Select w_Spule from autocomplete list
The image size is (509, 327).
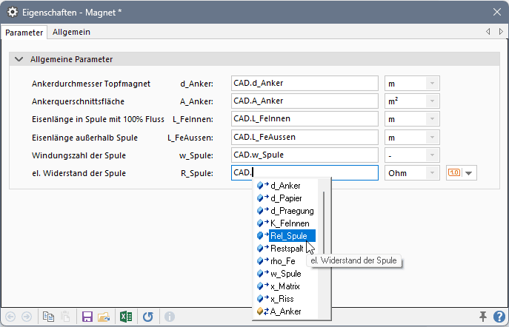click(x=285, y=274)
